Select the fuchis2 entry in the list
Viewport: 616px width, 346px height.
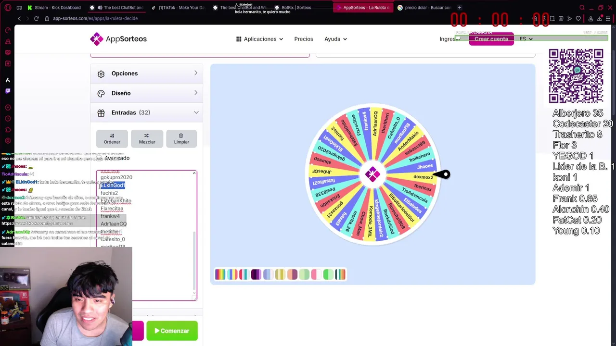click(109, 193)
